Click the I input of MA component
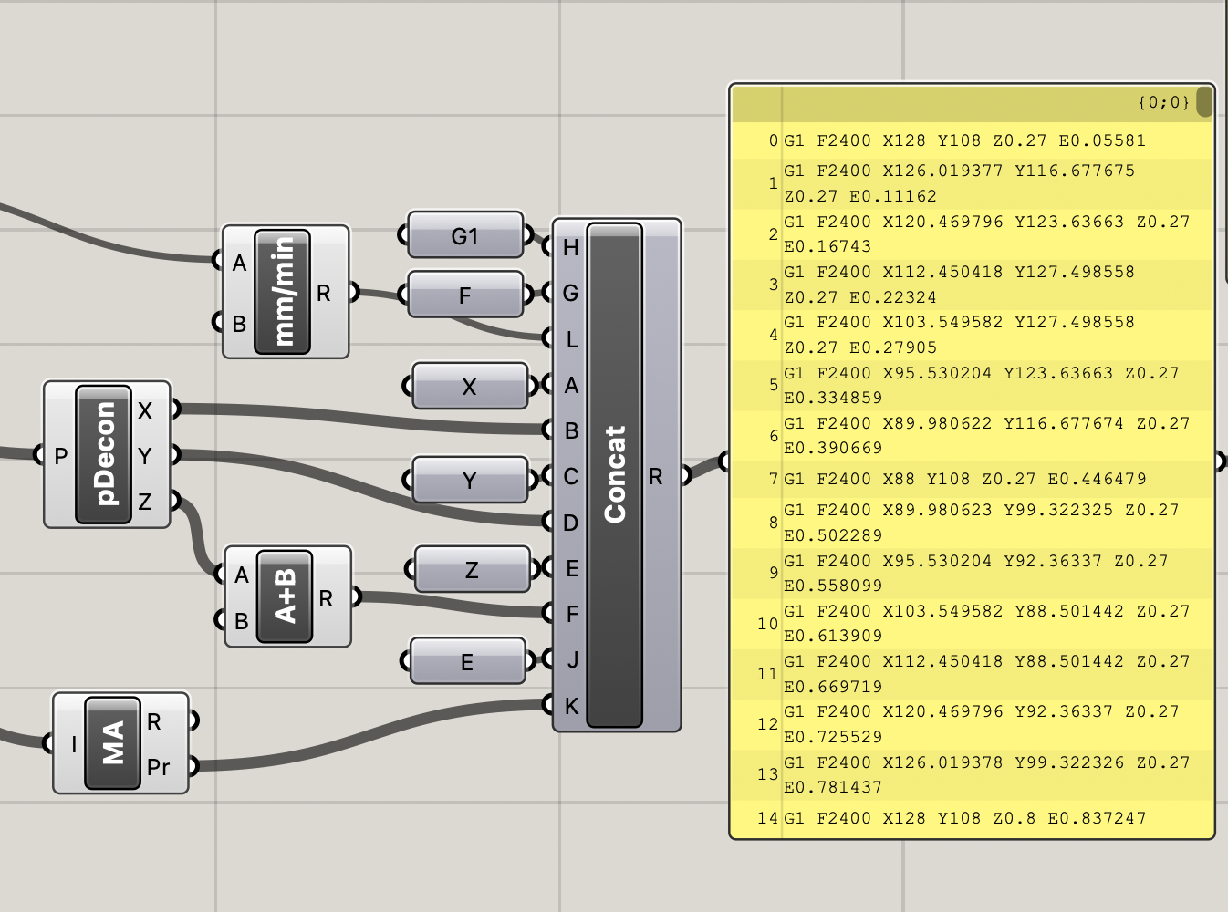 pos(74,744)
